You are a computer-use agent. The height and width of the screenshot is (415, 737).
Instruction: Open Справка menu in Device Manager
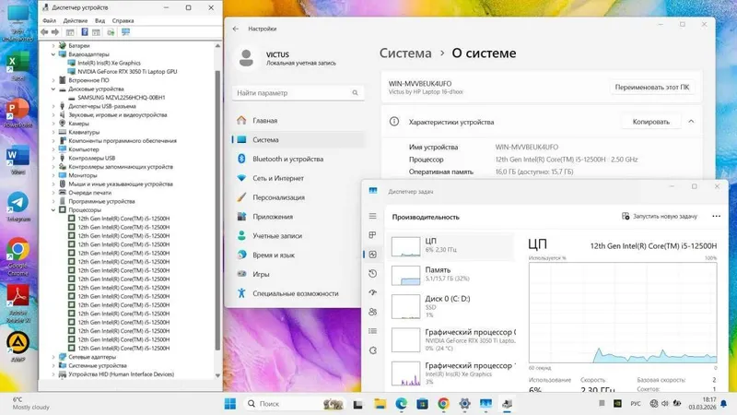pyautogui.click(x=123, y=20)
